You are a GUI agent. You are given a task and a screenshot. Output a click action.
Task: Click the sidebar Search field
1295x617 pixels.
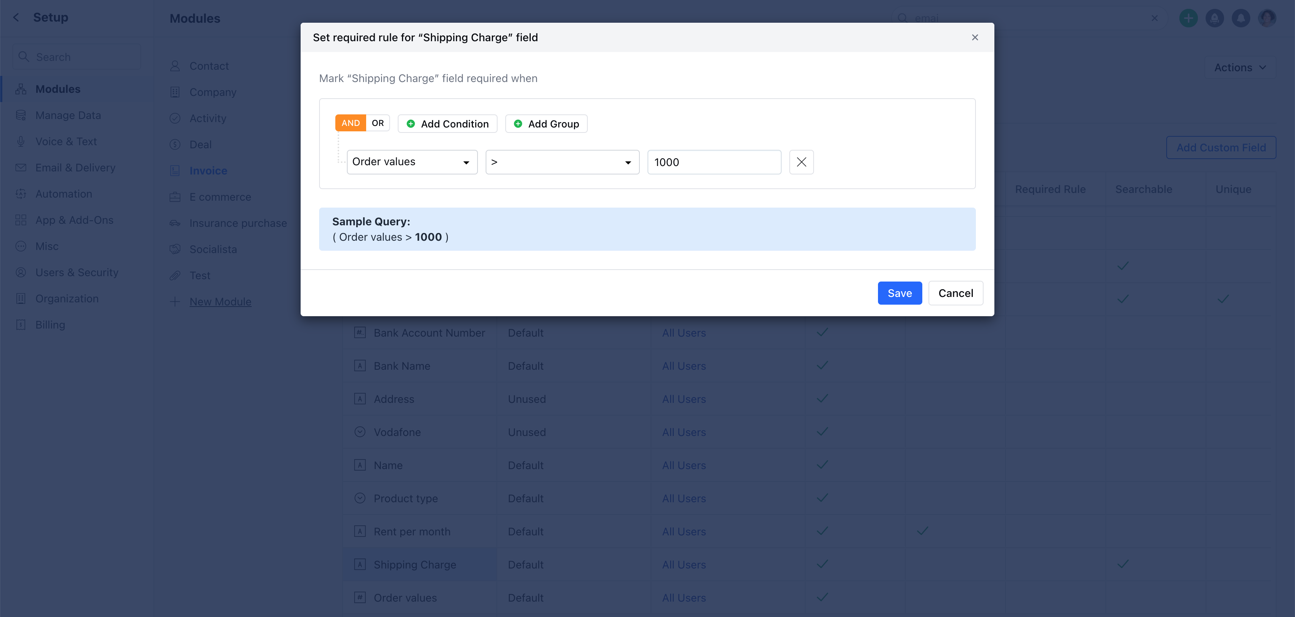(x=76, y=57)
